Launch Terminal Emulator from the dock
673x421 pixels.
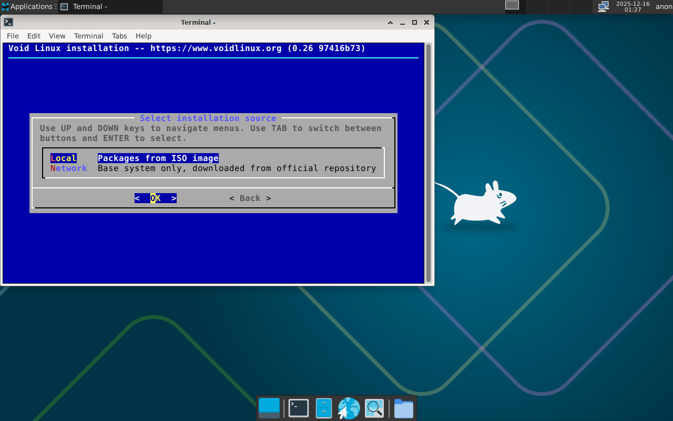pos(298,408)
